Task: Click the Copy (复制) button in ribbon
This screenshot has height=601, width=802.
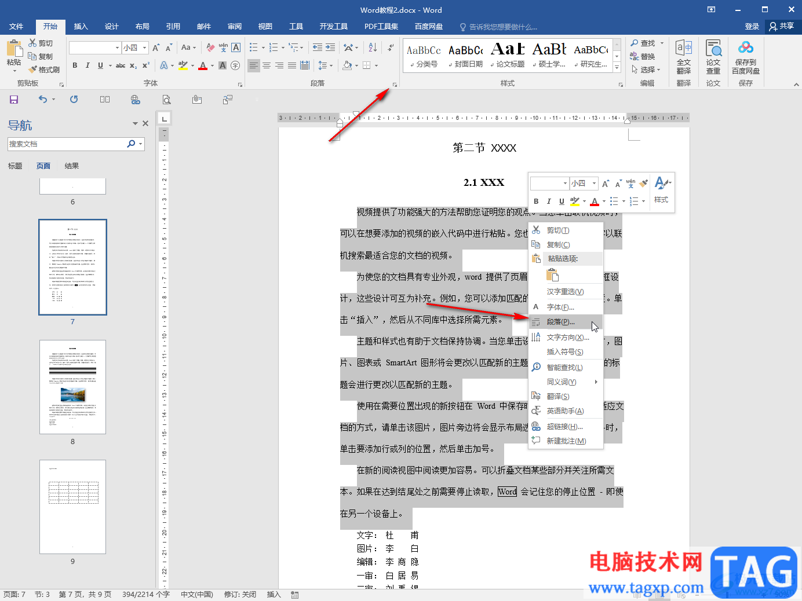Action: (41, 56)
